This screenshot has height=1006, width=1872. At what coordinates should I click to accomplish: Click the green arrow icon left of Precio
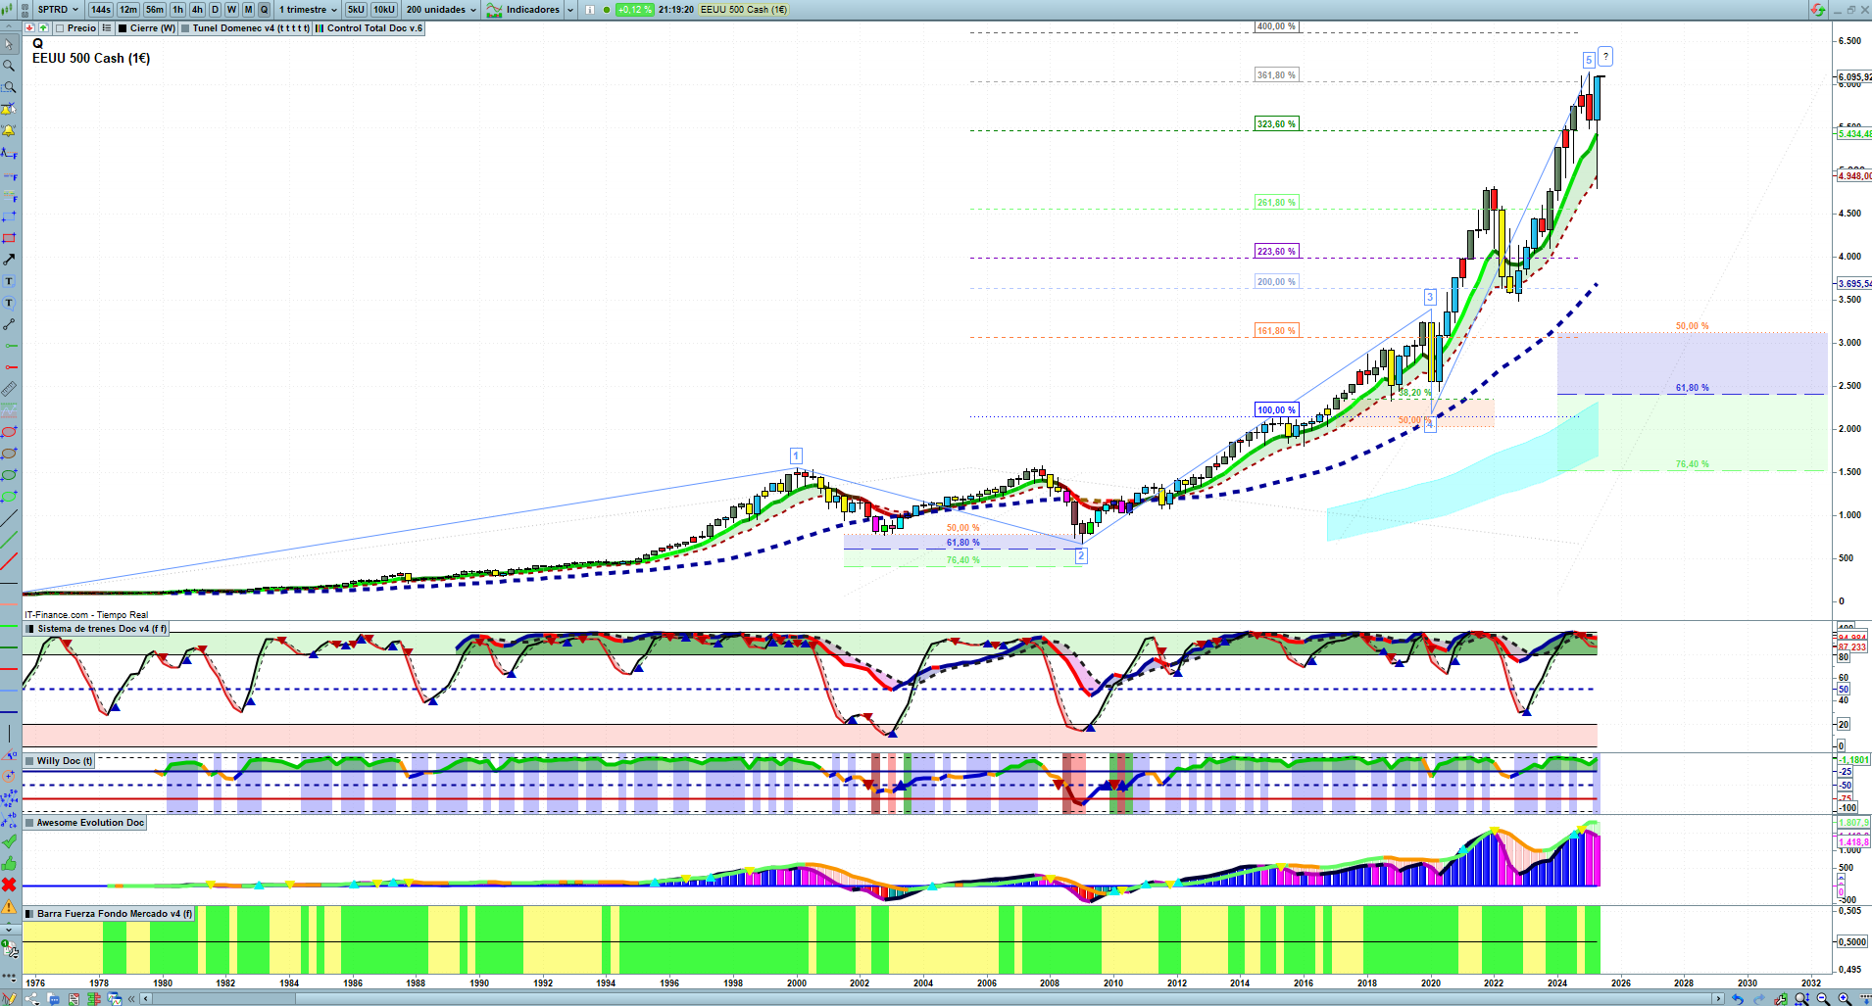coord(42,28)
